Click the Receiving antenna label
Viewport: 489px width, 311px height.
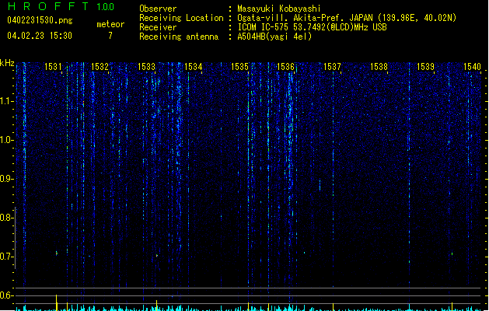[x=179, y=37]
